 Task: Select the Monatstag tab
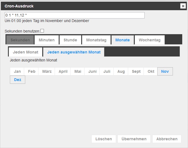pyautogui.click(x=96, y=40)
